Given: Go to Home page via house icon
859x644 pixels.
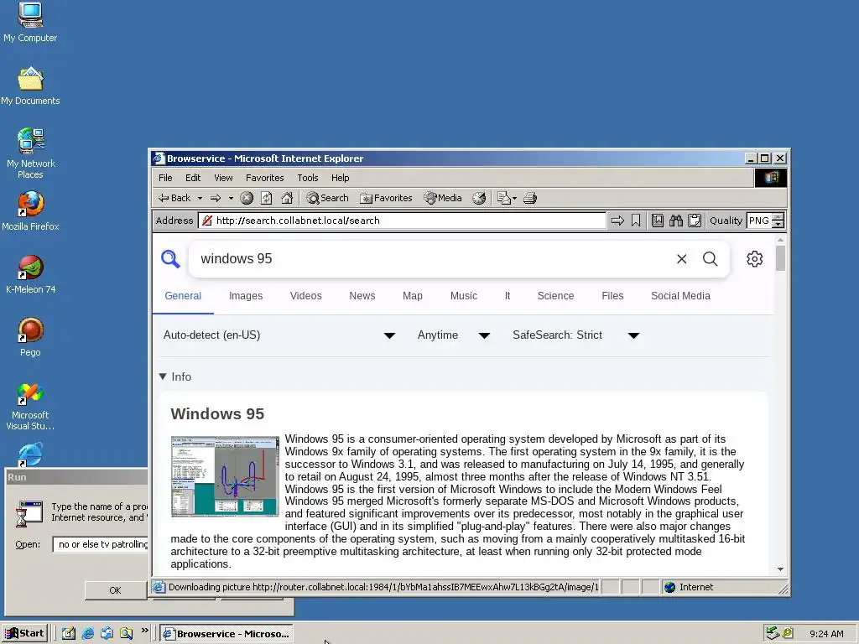Looking at the screenshot, I should click(287, 198).
